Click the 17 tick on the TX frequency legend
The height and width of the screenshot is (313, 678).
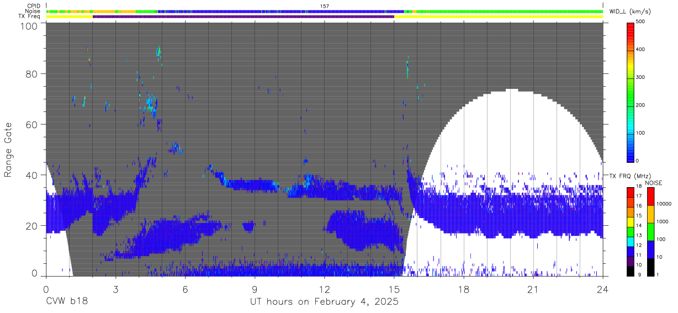tap(639, 196)
